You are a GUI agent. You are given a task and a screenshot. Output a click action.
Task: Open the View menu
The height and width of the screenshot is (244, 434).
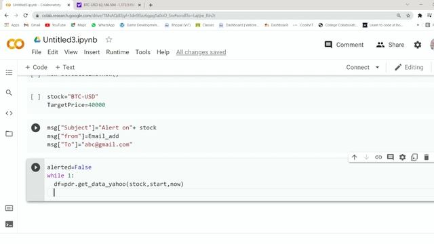(71, 52)
